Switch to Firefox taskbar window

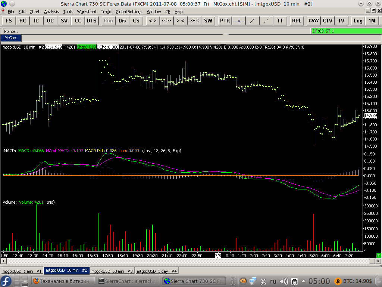tap(63, 281)
